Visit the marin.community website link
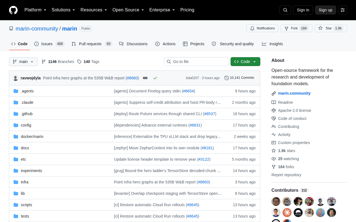 coord(294,93)
